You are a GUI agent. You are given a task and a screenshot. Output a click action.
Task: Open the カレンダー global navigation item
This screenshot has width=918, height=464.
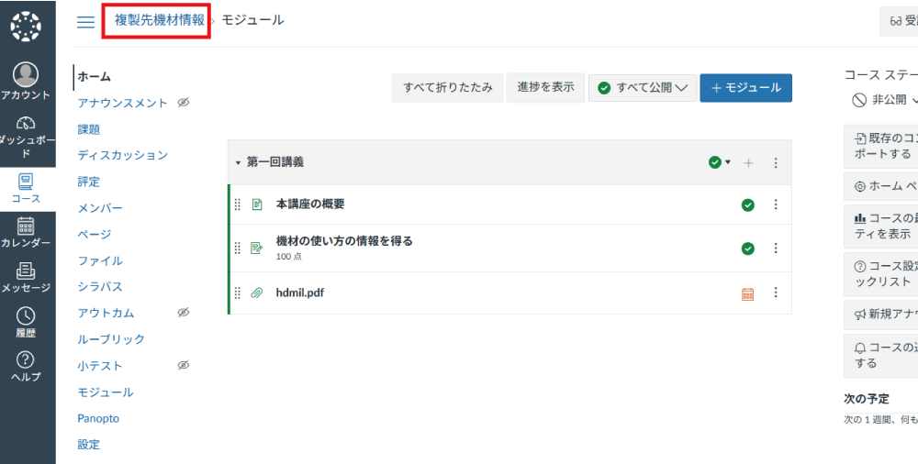pos(26,233)
